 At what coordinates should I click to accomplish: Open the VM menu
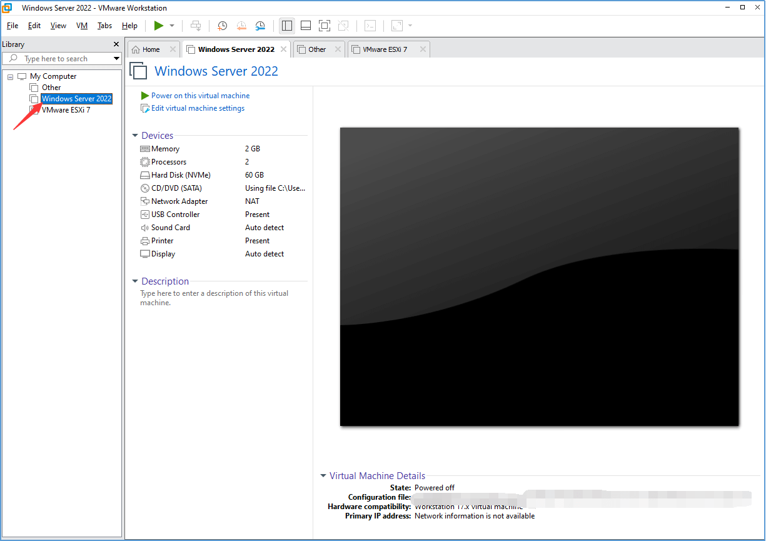click(x=82, y=26)
